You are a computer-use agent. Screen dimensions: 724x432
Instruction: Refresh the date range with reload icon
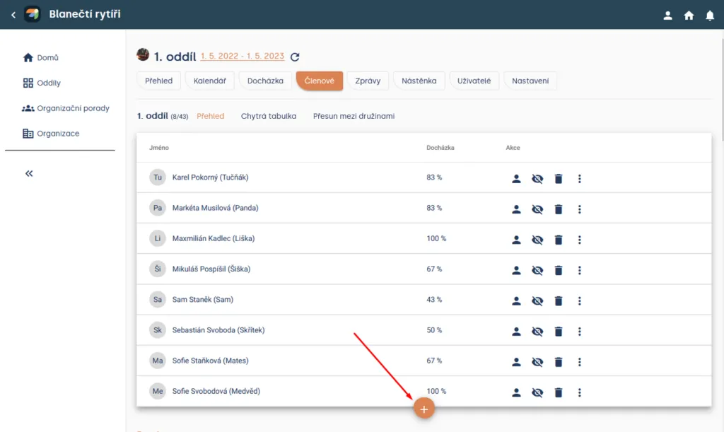(x=295, y=57)
